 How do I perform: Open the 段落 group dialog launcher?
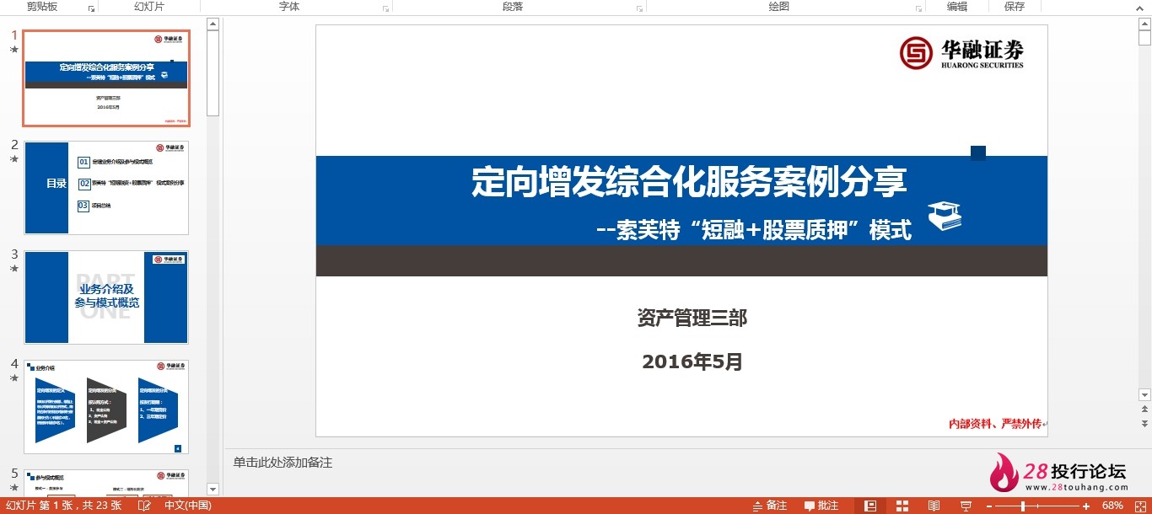[x=639, y=8]
